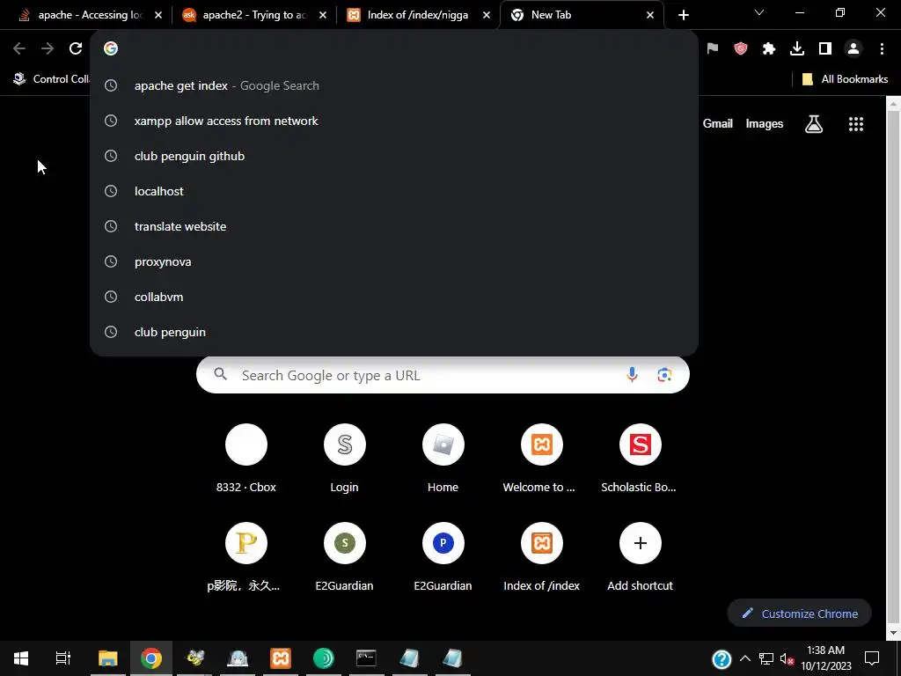Open the Google apps grid
This screenshot has height=676, width=901.
pos(856,123)
